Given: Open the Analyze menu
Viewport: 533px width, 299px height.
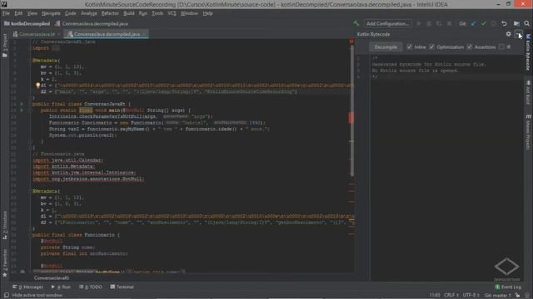Looking at the screenshot, I should tap(89, 13).
